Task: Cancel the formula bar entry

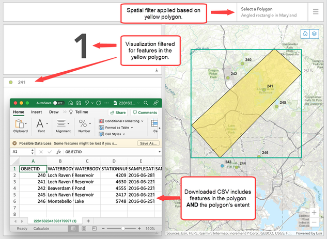Action: pyautogui.click(x=41, y=152)
